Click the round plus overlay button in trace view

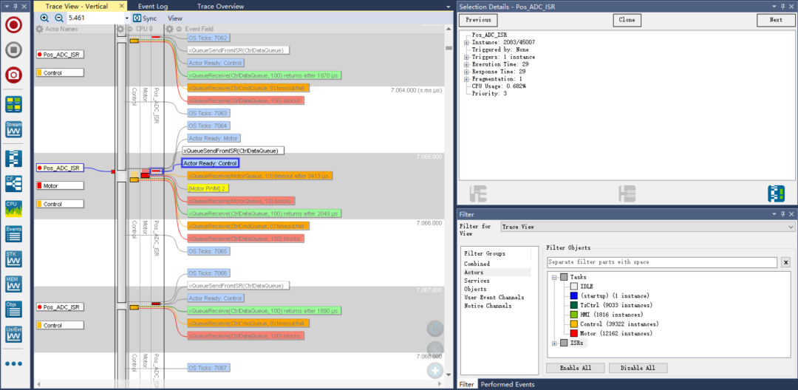tap(435, 371)
